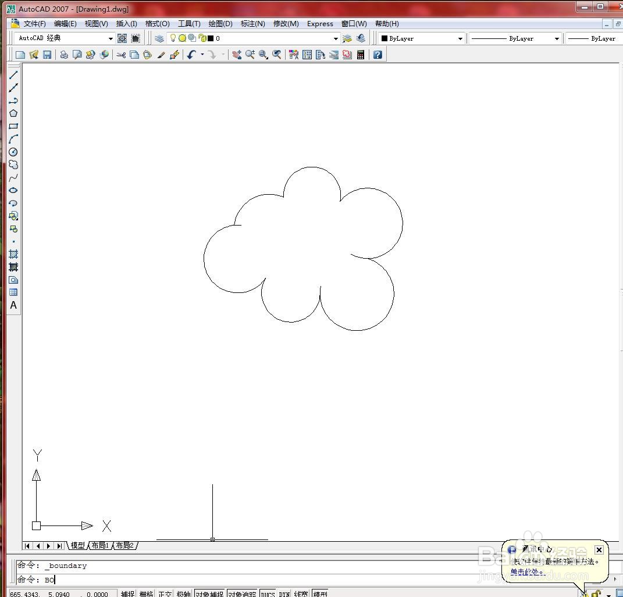This screenshot has width=623, height=597.
Task: Click the Workspace Settings gear icon
Action: [x=122, y=38]
